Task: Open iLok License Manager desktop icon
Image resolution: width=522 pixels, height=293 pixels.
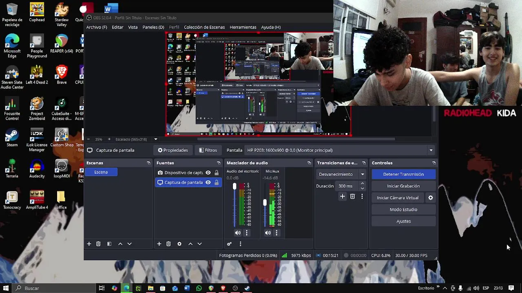Action: 37,139
